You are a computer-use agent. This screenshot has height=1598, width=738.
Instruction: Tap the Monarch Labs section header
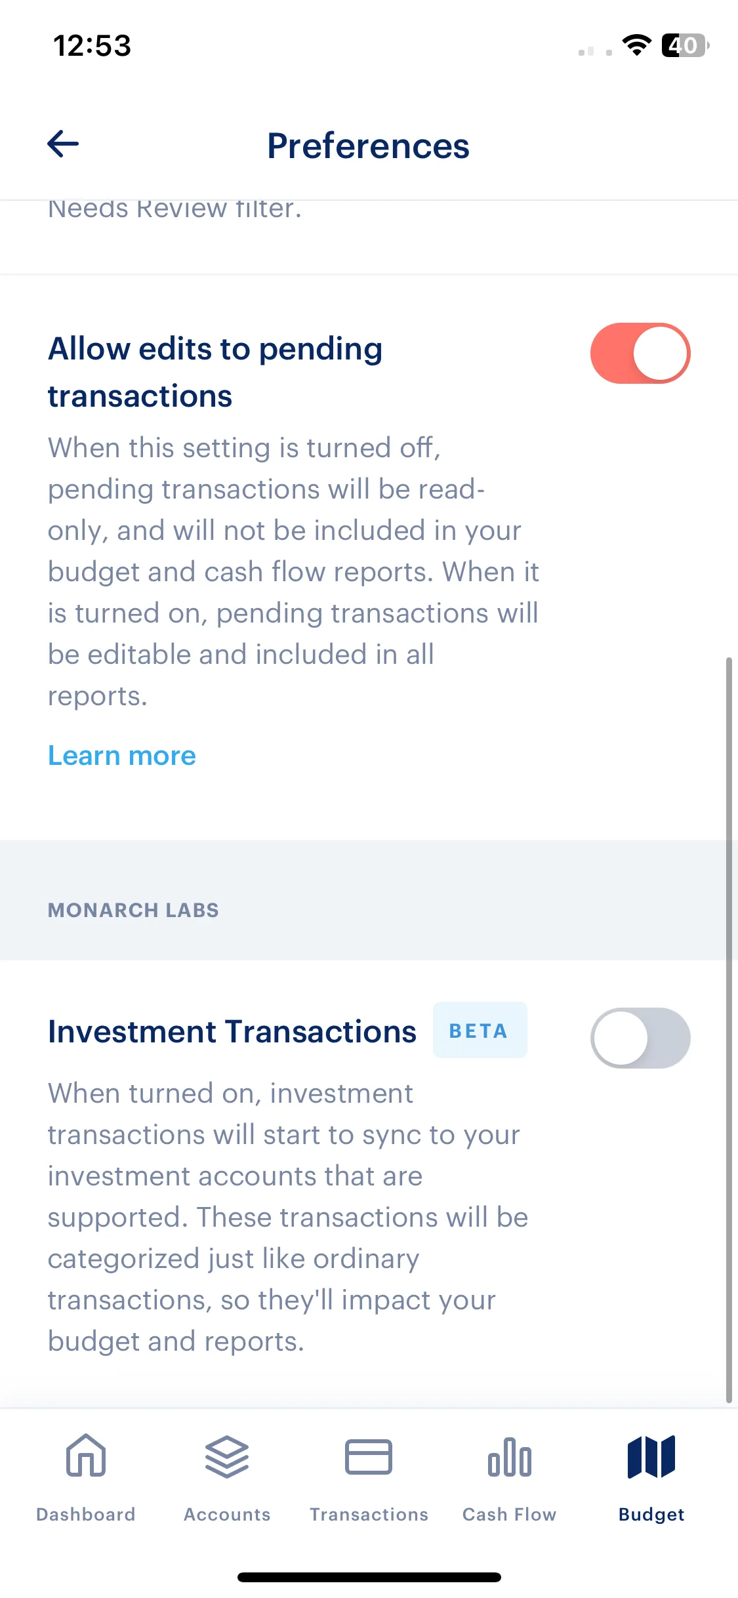coord(133,910)
